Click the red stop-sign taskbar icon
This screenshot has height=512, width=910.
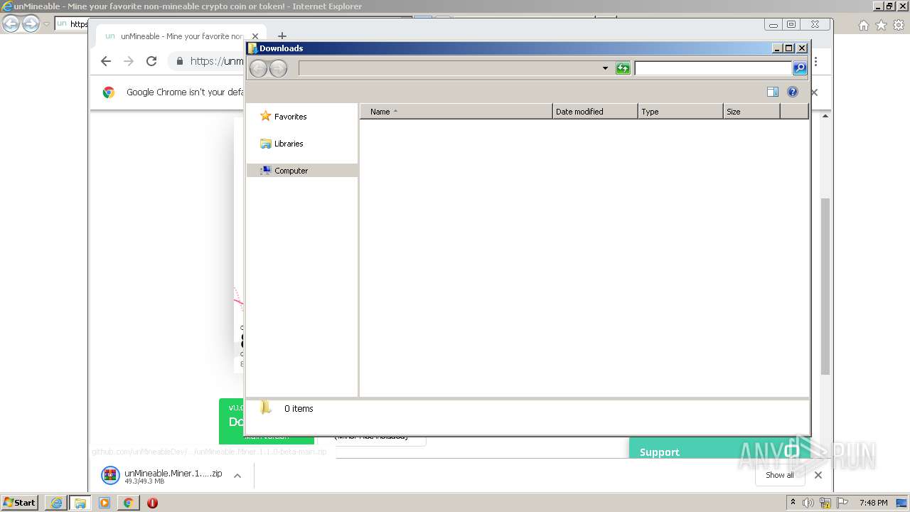coord(152,503)
